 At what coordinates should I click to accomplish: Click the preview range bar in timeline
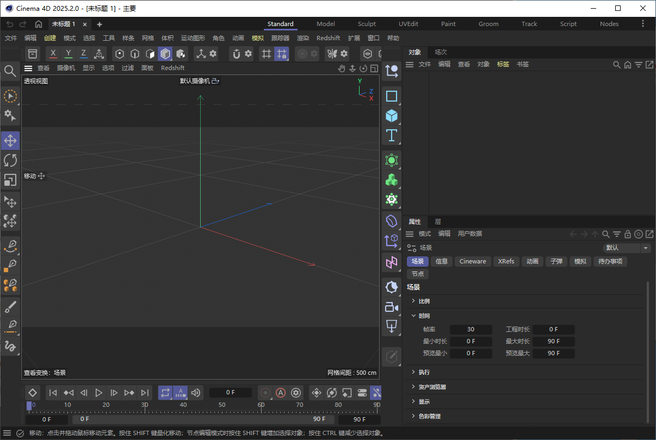pyautogui.click(x=203, y=419)
